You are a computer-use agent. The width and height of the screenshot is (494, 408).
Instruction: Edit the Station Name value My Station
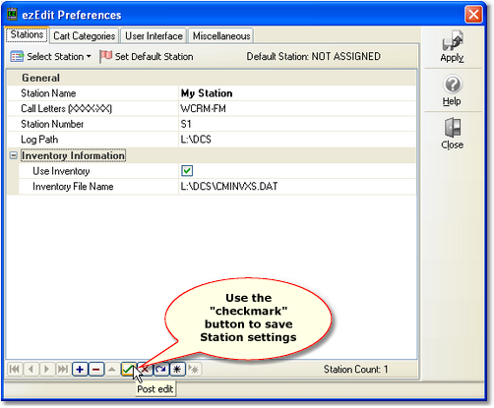(297, 93)
